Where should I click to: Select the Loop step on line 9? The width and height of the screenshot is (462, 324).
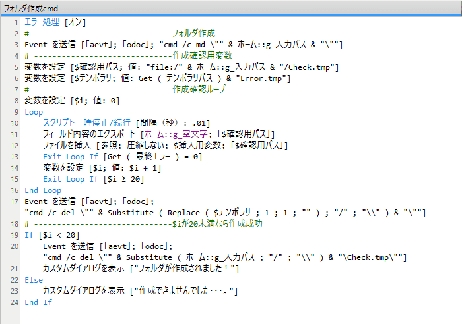point(34,112)
